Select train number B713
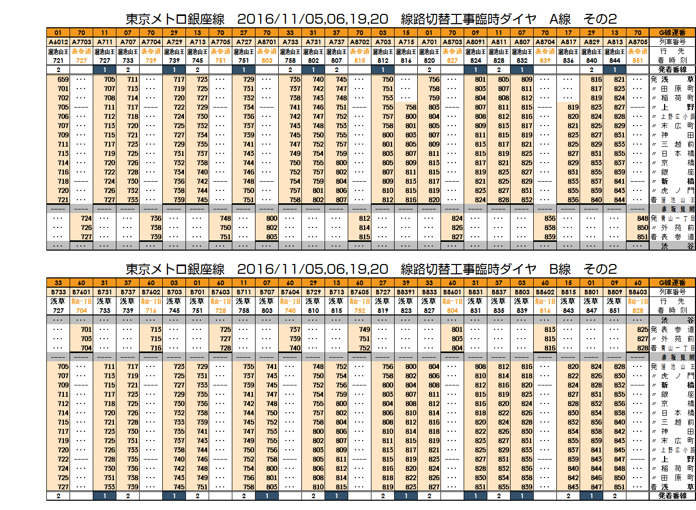 click(336, 292)
